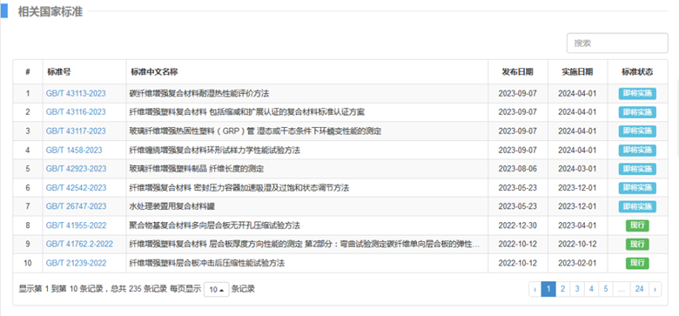Click 即将实施 badge for GB/T 42542-2023

point(637,188)
